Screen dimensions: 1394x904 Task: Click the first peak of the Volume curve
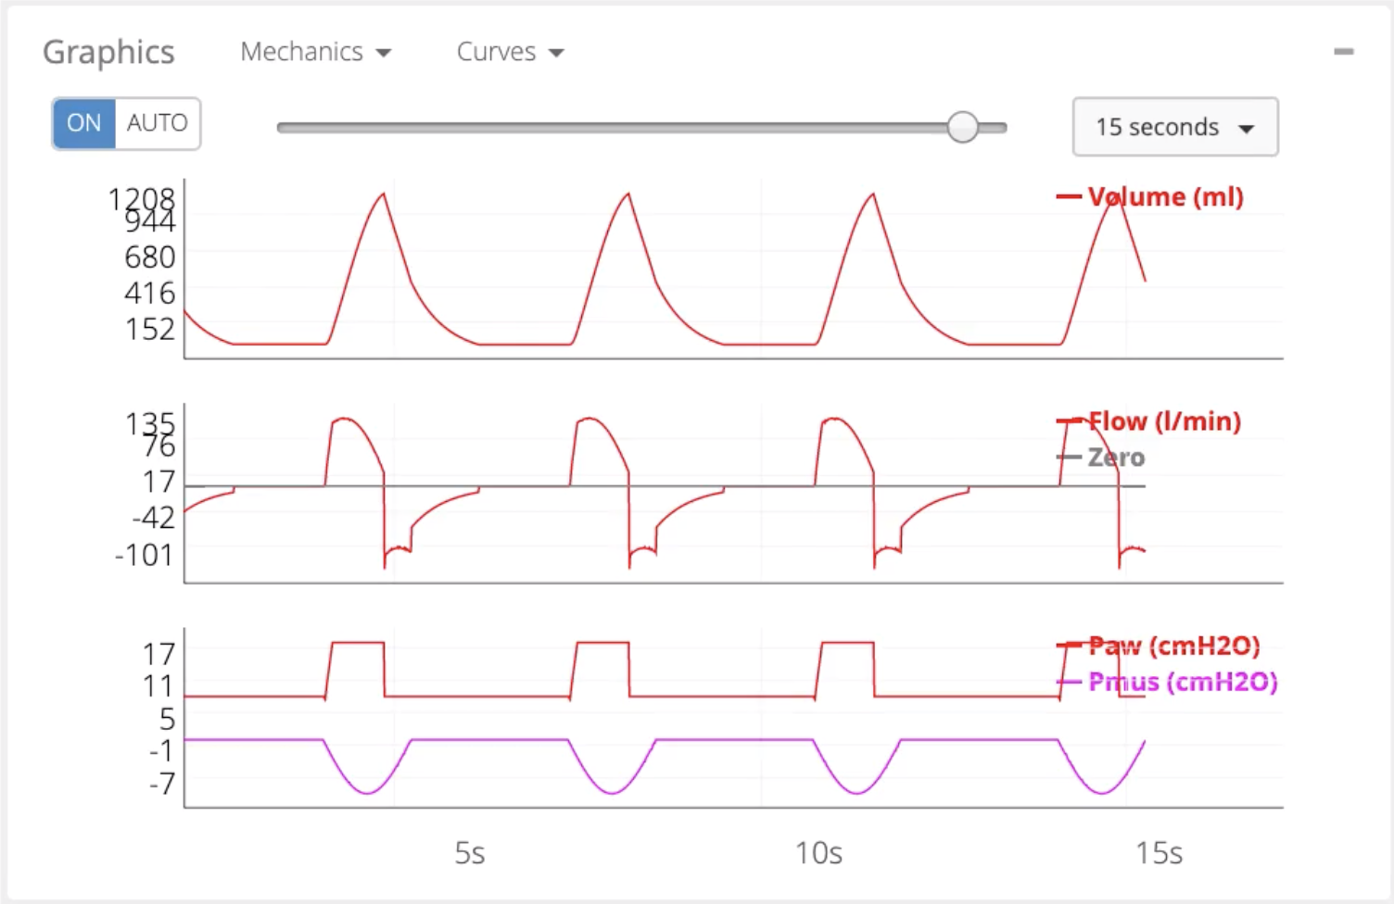(x=383, y=194)
